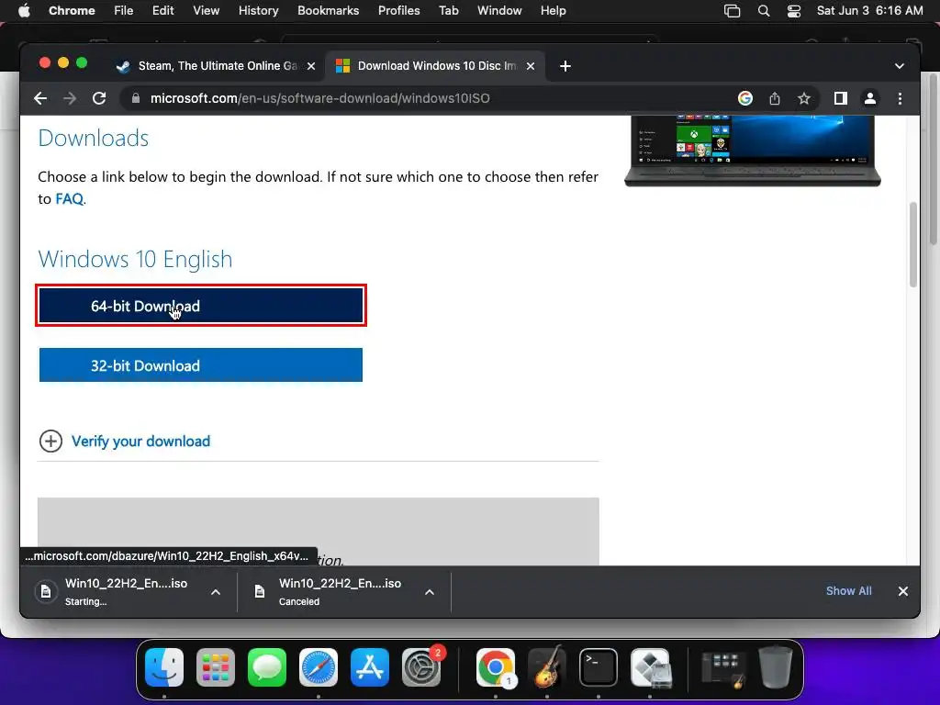Open the Chrome profile avatar
Viewport: 940px width, 705px height.
(x=870, y=98)
